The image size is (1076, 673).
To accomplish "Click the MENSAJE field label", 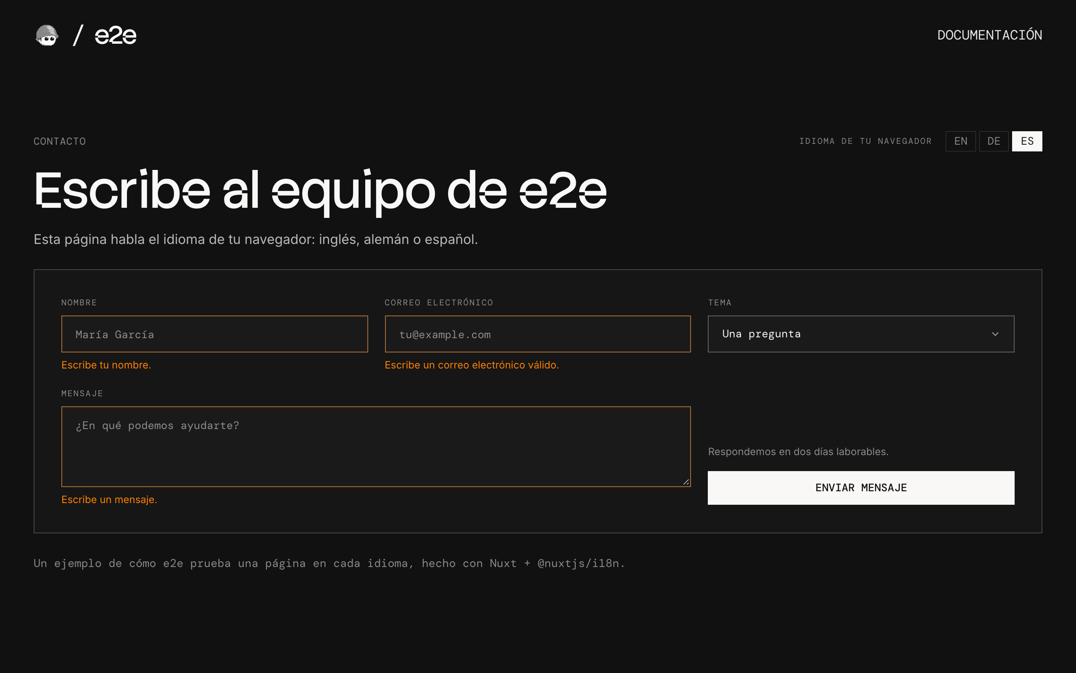I will pos(82,393).
